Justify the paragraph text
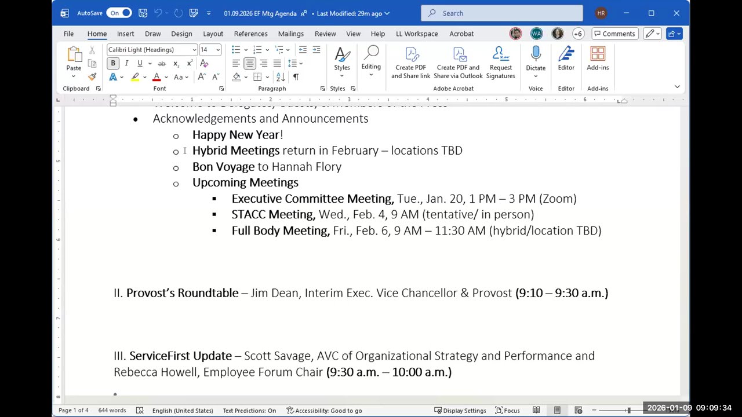 277,63
